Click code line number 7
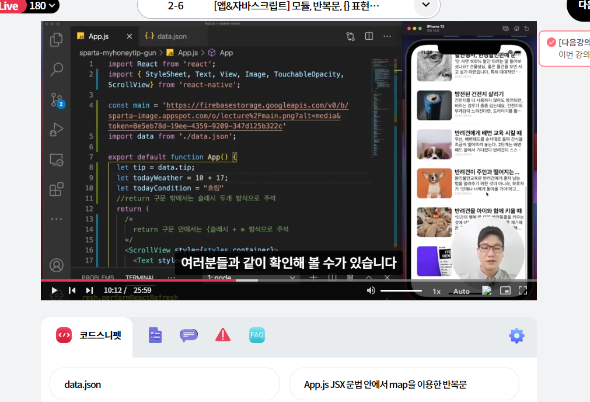The image size is (590, 402). pos(91,157)
